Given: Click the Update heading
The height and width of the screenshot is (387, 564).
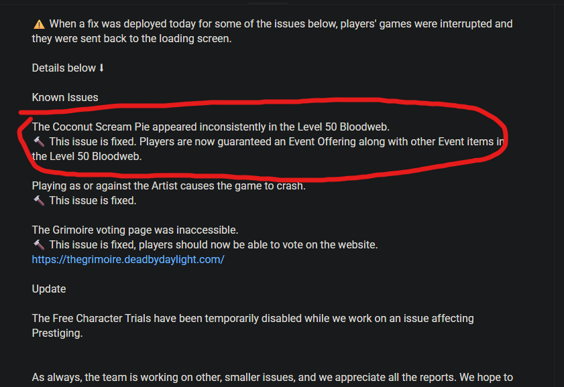Looking at the screenshot, I should pyautogui.click(x=49, y=289).
